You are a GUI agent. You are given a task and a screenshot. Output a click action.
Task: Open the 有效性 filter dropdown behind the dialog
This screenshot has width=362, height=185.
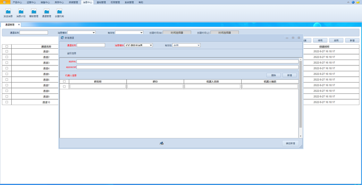click(x=129, y=32)
